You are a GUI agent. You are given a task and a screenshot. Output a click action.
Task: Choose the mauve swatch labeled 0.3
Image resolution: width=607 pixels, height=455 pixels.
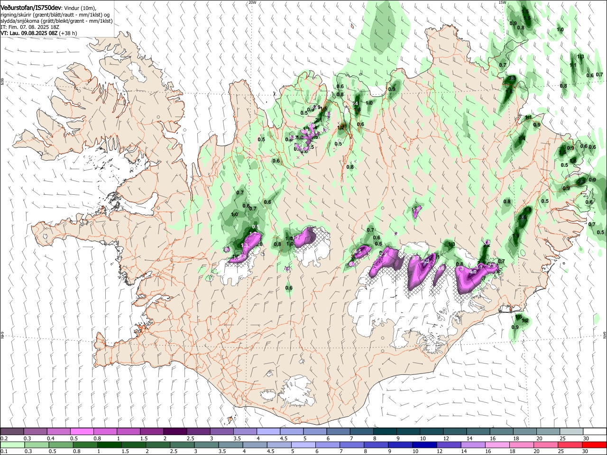coord(35,431)
